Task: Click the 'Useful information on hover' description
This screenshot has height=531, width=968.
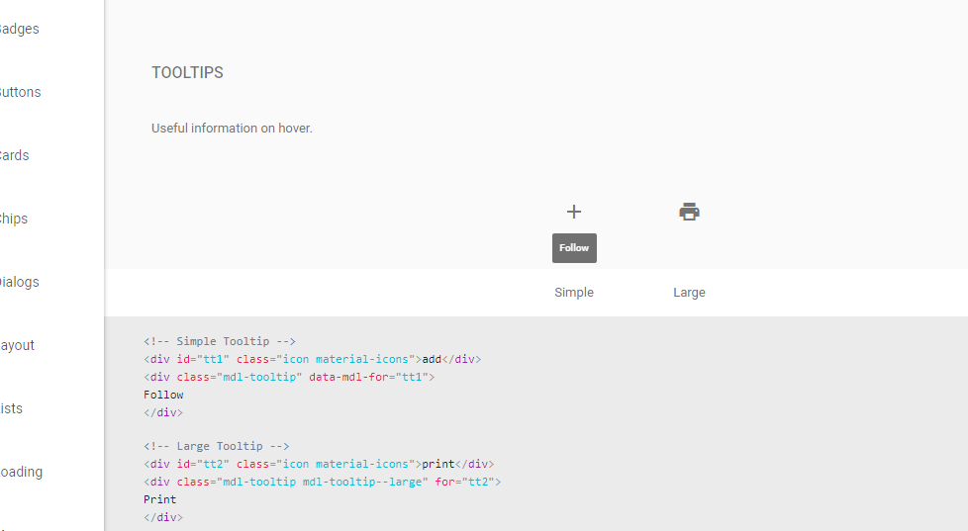Action: click(x=232, y=128)
